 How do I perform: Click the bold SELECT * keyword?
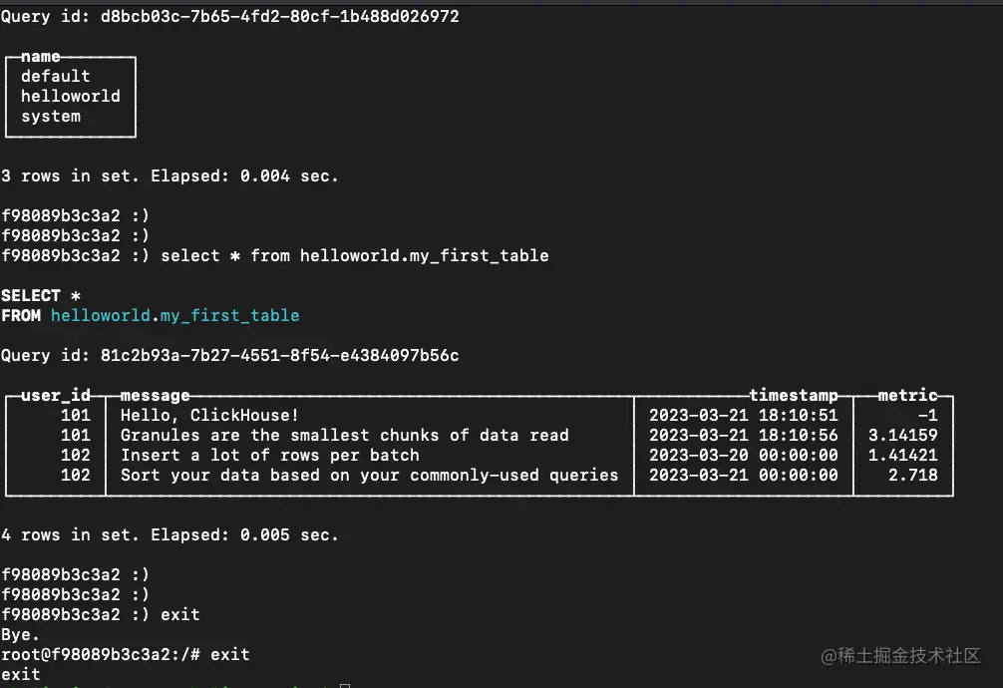40,296
